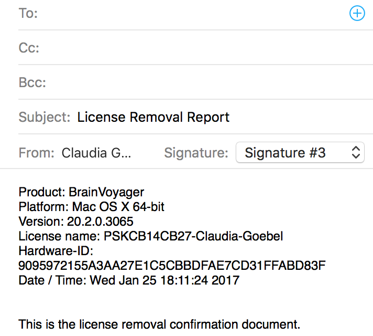The image size is (373, 336).
Task: Click into the Bcc: field
Action: pyautogui.click(x=208, y=82)
